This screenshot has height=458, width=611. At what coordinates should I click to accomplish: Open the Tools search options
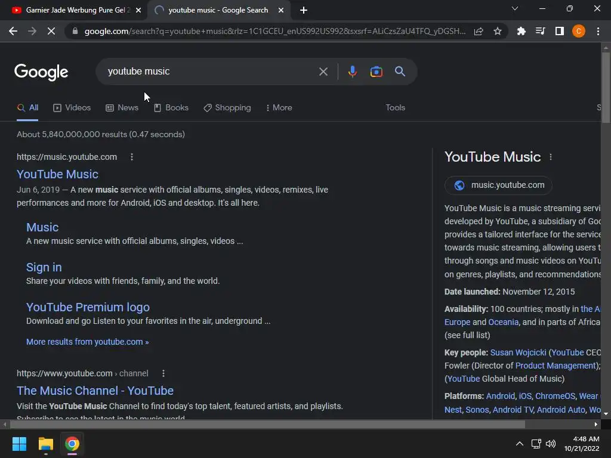coord(395,108)
